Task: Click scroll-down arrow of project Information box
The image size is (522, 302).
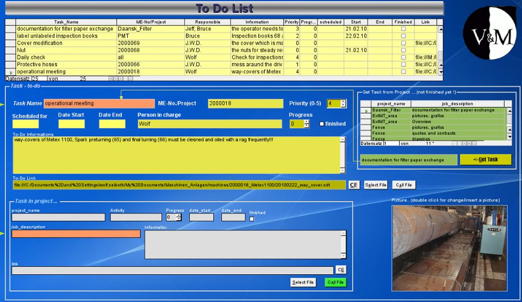Action: coord(343,255)
